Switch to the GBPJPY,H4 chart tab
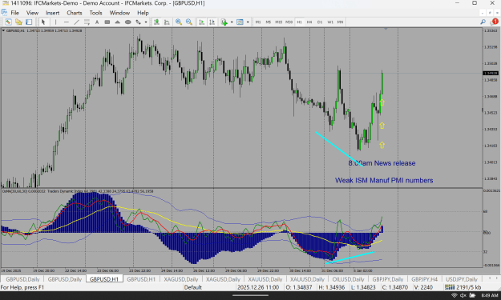Image resolution: width=501 pixels, height=300 pixels. point(424,279)
